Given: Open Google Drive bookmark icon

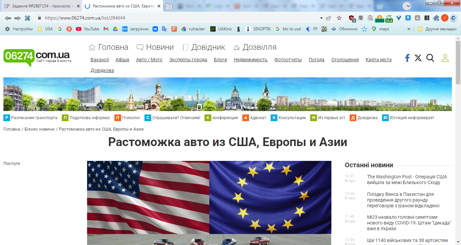Looking at the screenshot, I should [x=115, y=29].
